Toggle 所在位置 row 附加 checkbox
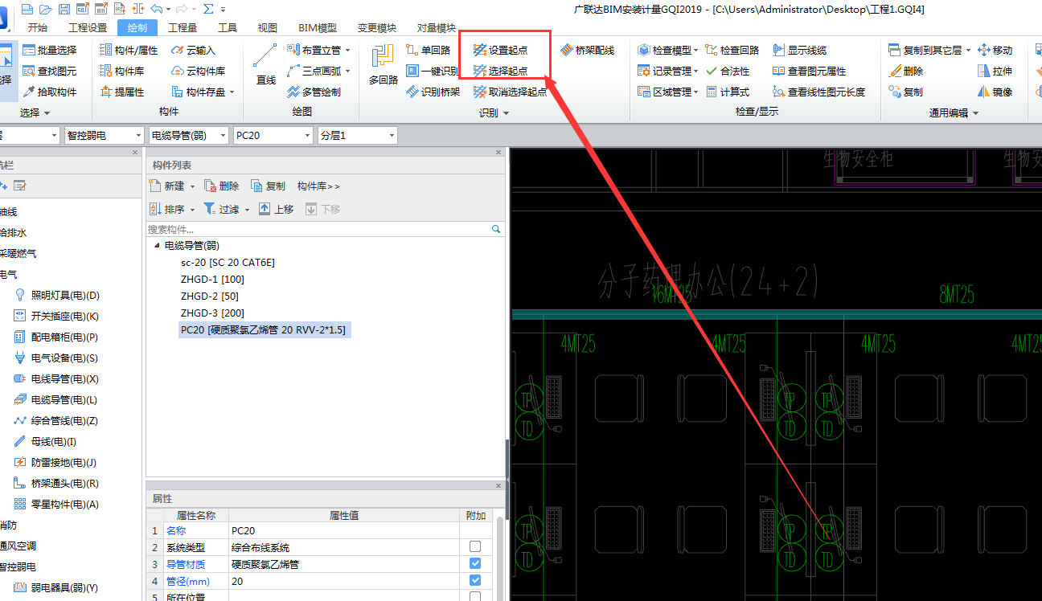This screenshot has height=601, width=1042. [x=475, y=596]
